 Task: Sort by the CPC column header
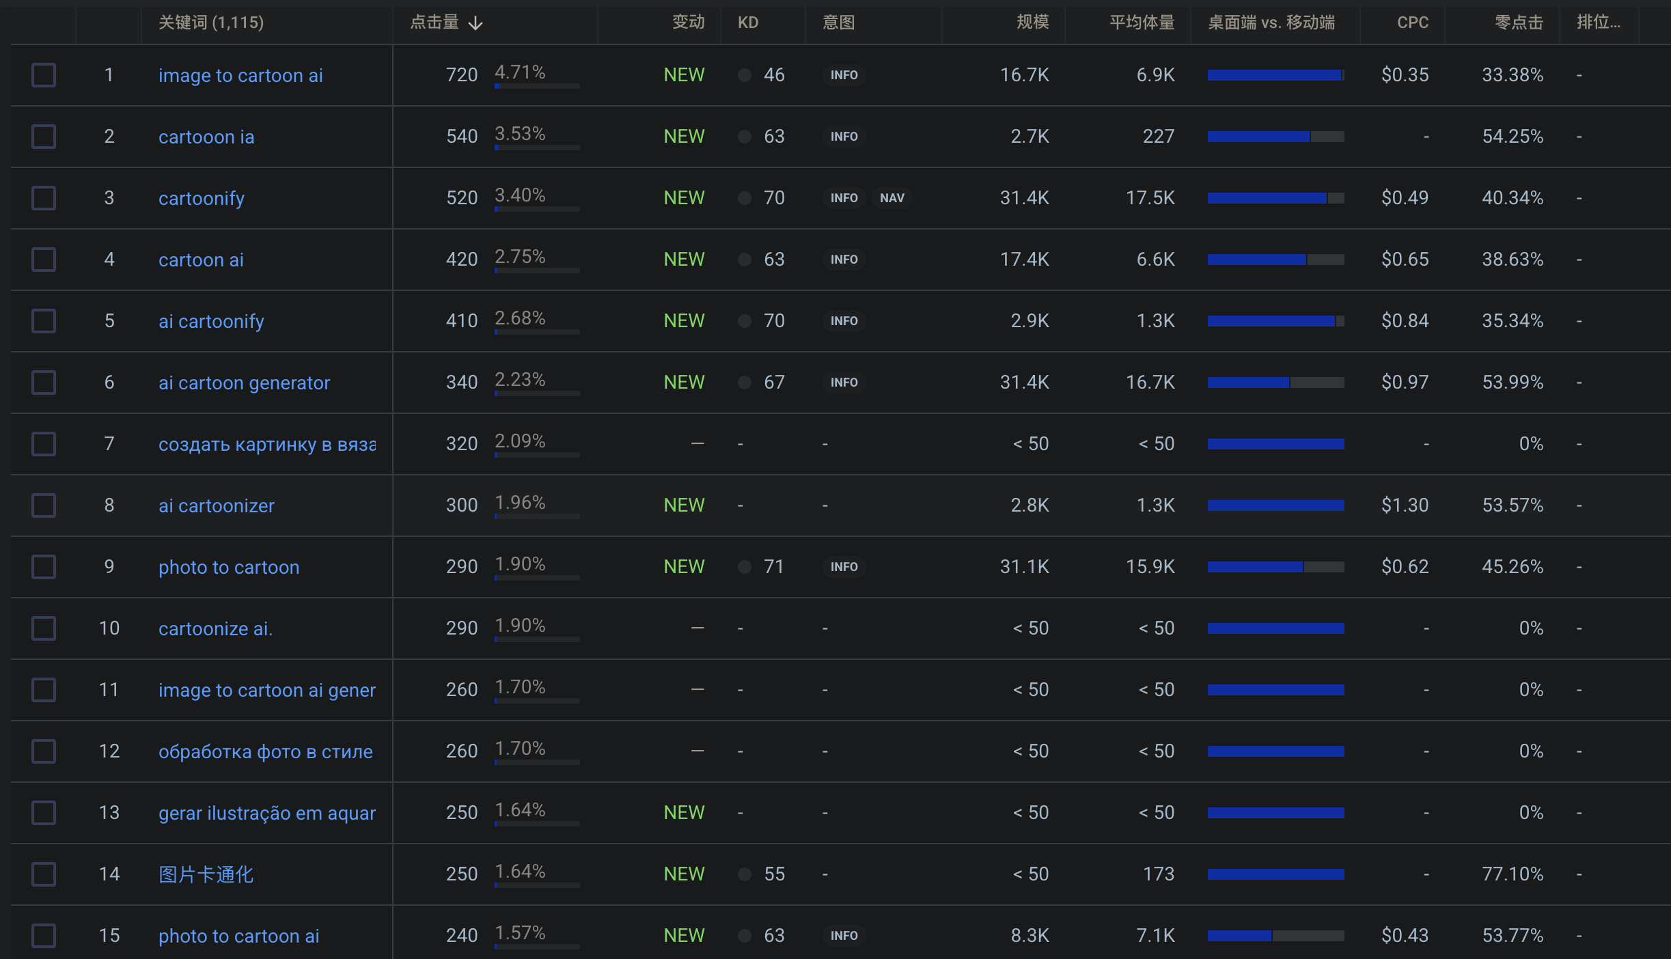tap(1412, 23)
